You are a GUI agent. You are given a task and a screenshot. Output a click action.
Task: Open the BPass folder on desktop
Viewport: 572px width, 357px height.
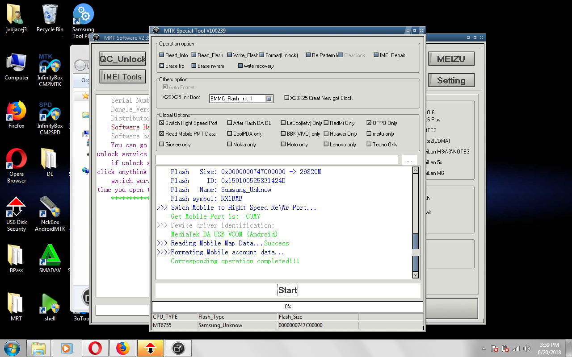click(17, 259)
